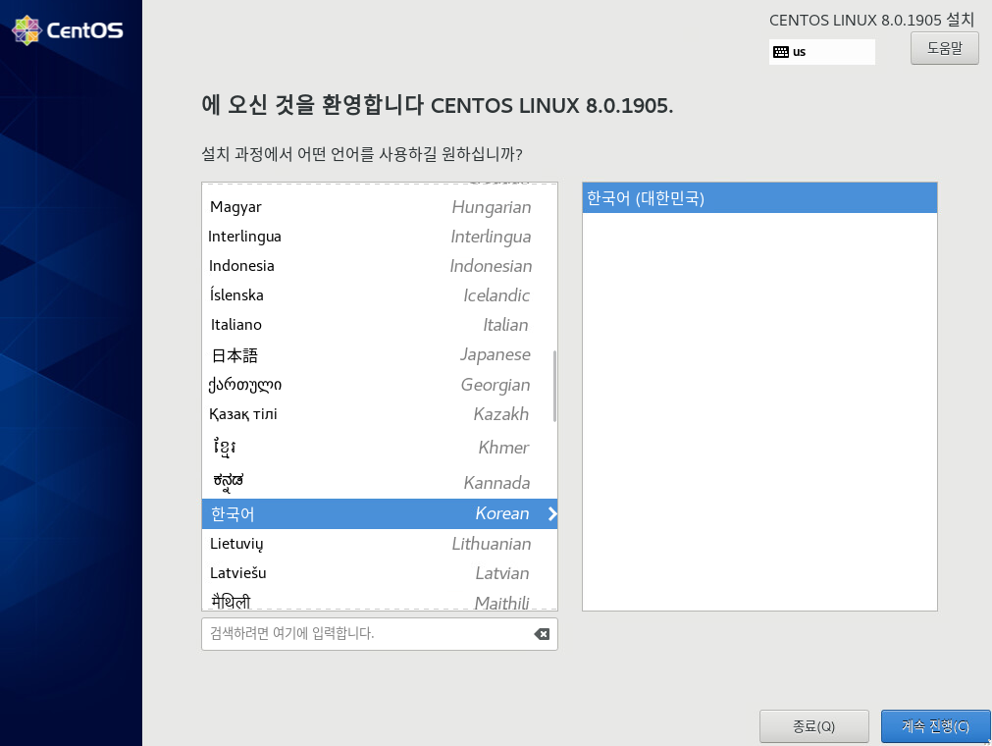Clear search using the backspace icon
992x746 pixels.
[542, 634]
